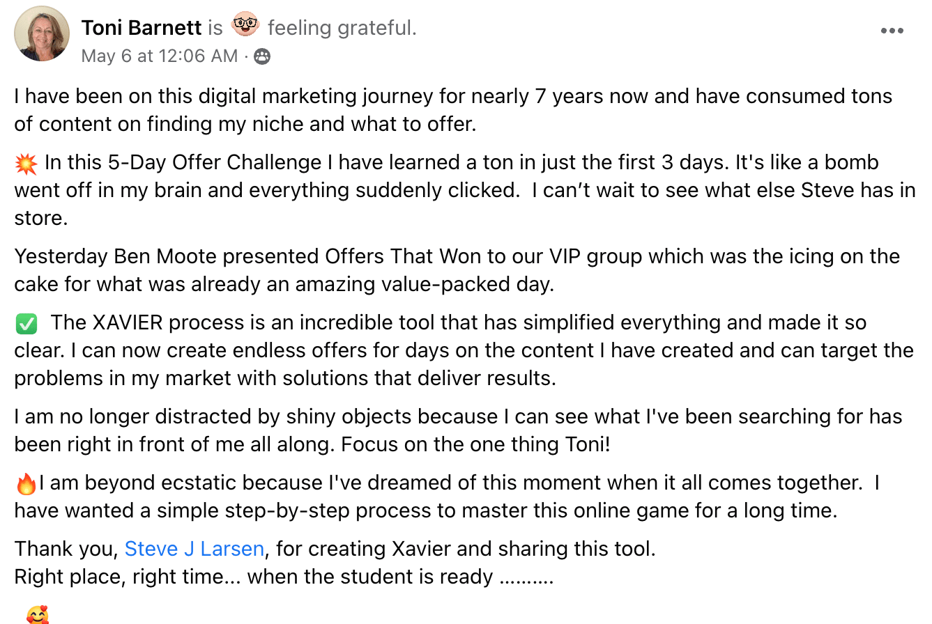Click the "Right place, right time" line
Image resolution: width=932 pixels, height=624 pixels.
[x=128, y=577]
